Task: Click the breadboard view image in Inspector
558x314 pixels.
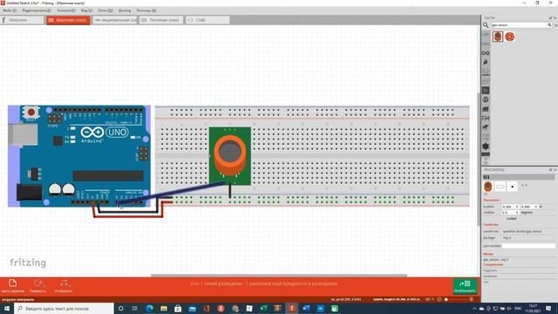Action: tap(488, 187)
